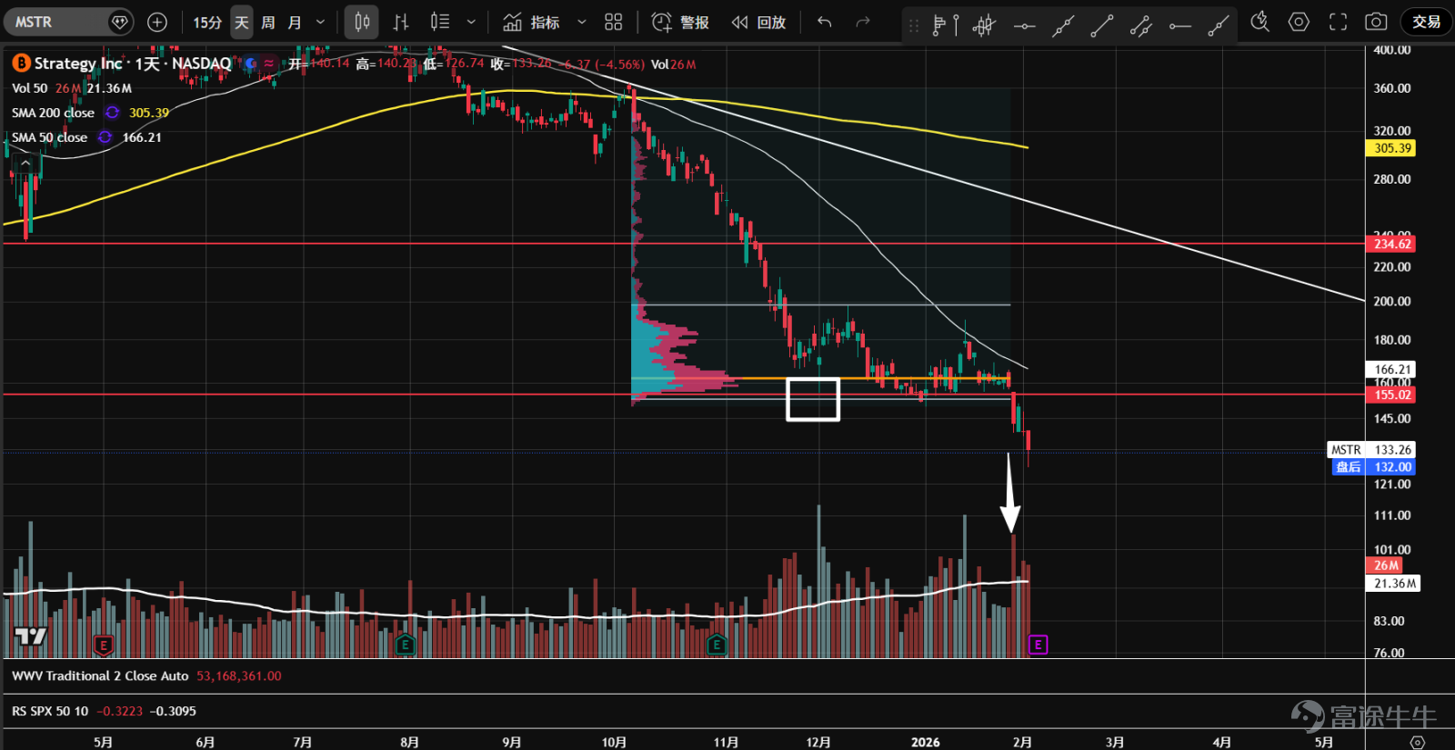Select the candlestick chart type
1455x750 pixels.
pos(362,22)
